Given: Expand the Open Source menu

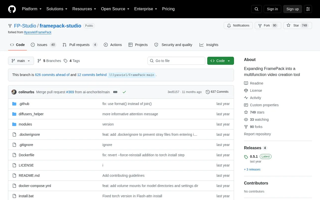Looking at the screenshot, I should point(115,9).
